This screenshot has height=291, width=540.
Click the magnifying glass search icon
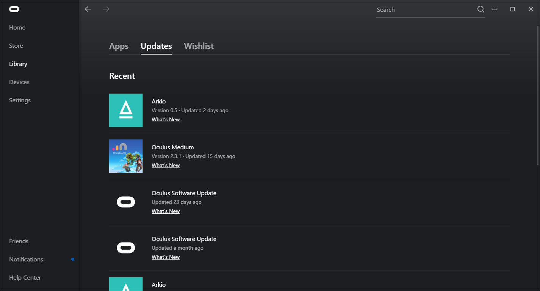point(480,9)
